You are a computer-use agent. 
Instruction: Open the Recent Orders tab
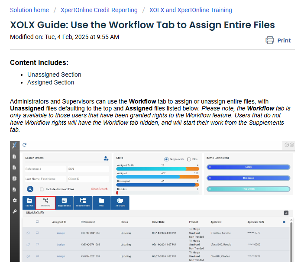pyautogui.click(x=83, y=203)
